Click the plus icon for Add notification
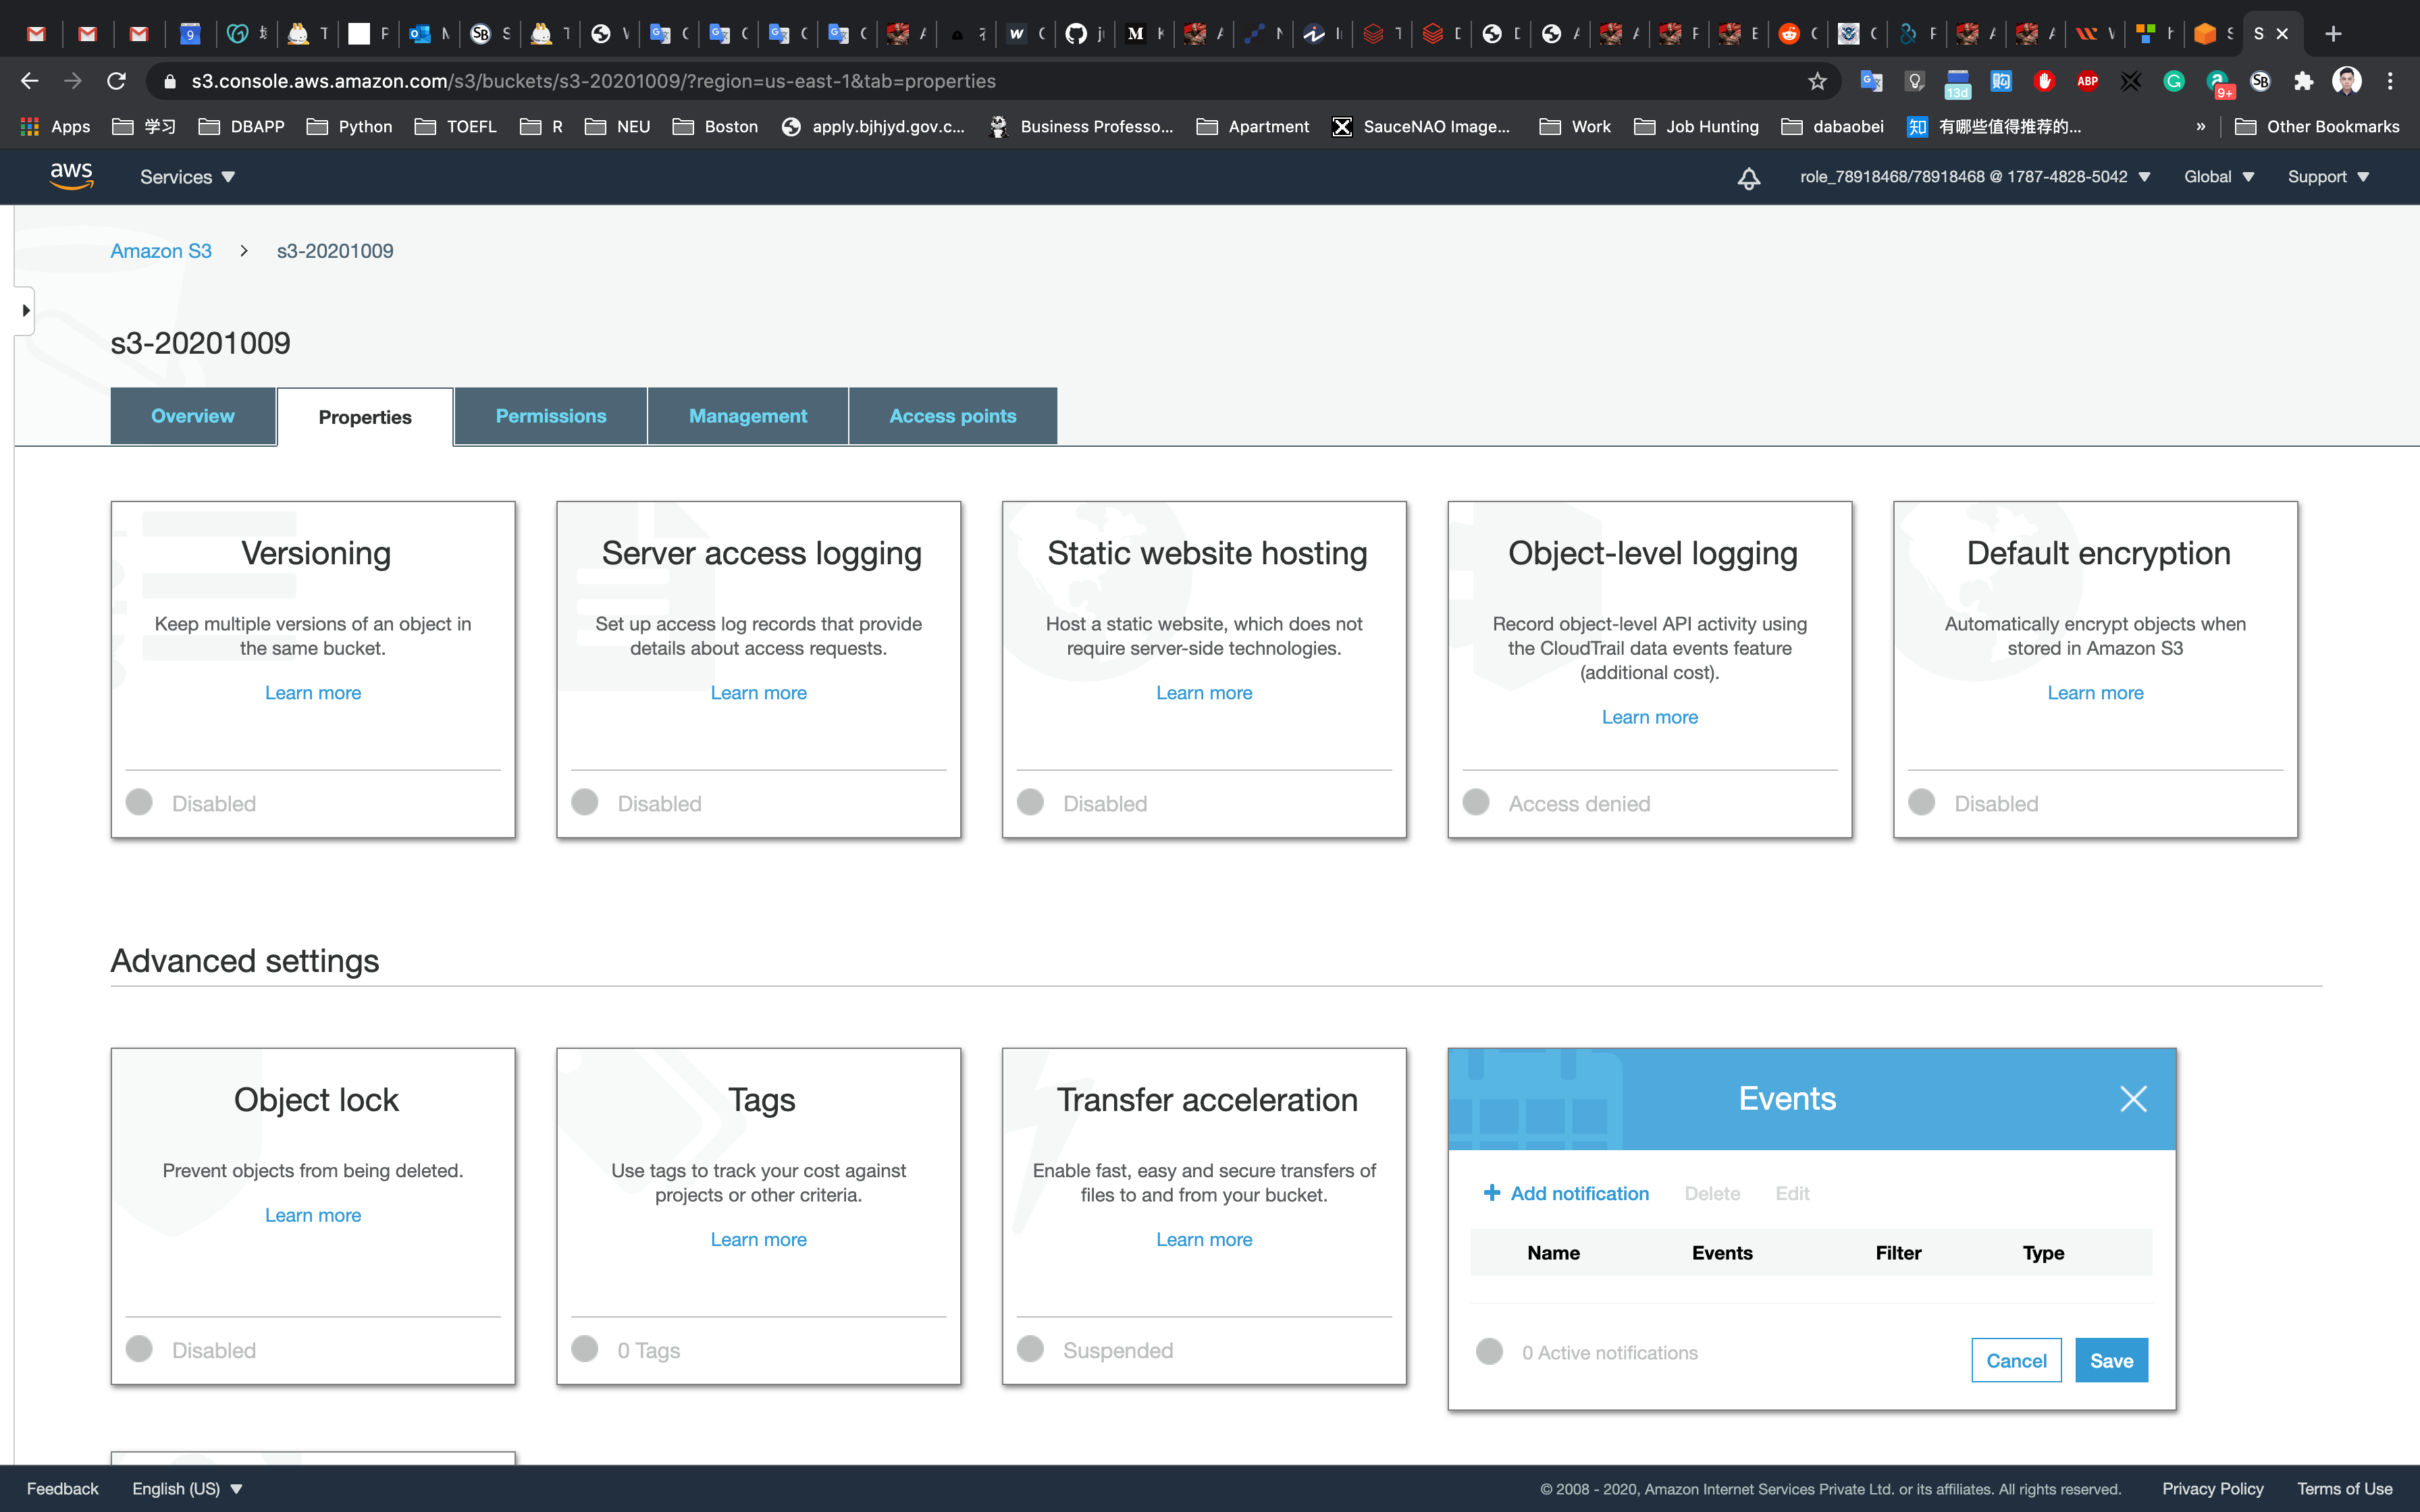The height and width of the screenshot is (1512, 2420). tap(1492, 1193)
